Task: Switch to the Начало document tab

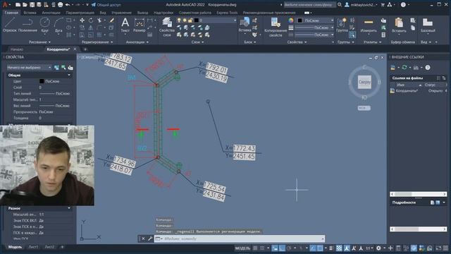Action: click(17, 49)
